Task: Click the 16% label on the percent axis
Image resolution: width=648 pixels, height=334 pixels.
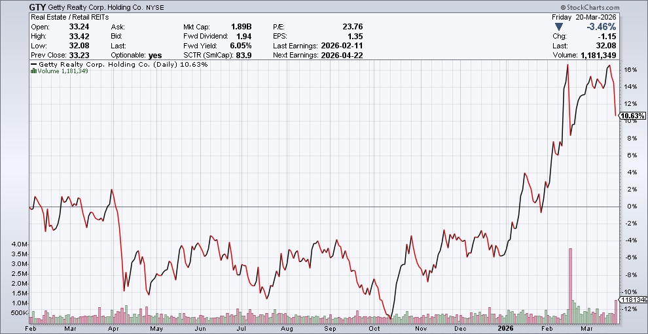Action: (x=629, y=69)
